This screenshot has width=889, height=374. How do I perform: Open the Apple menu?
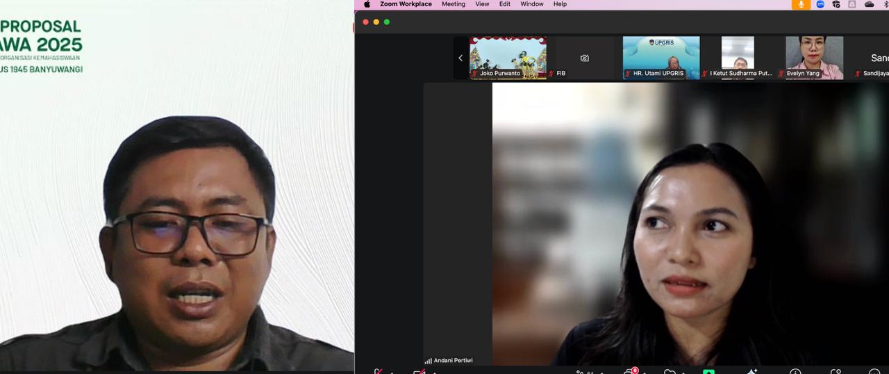pyautogui.click(x=367, y=4)
